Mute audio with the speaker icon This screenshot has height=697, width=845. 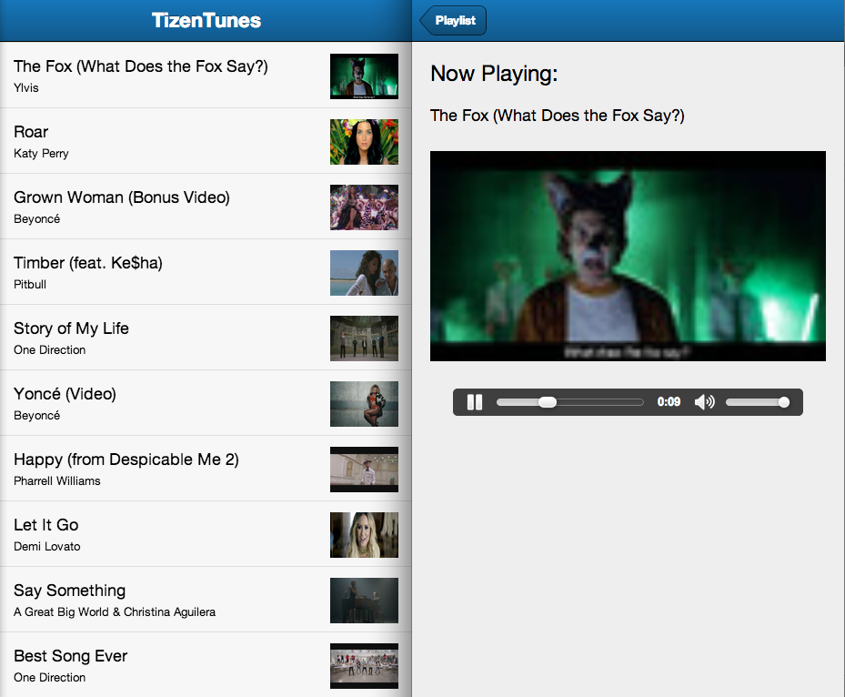(x=704, y=402)
